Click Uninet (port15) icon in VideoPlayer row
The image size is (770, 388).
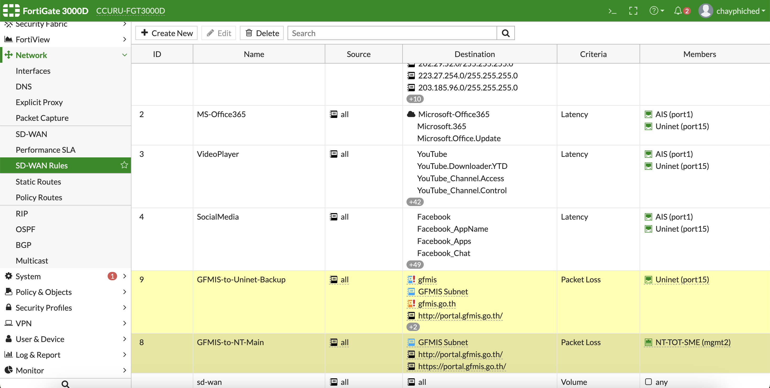point(648,166)
